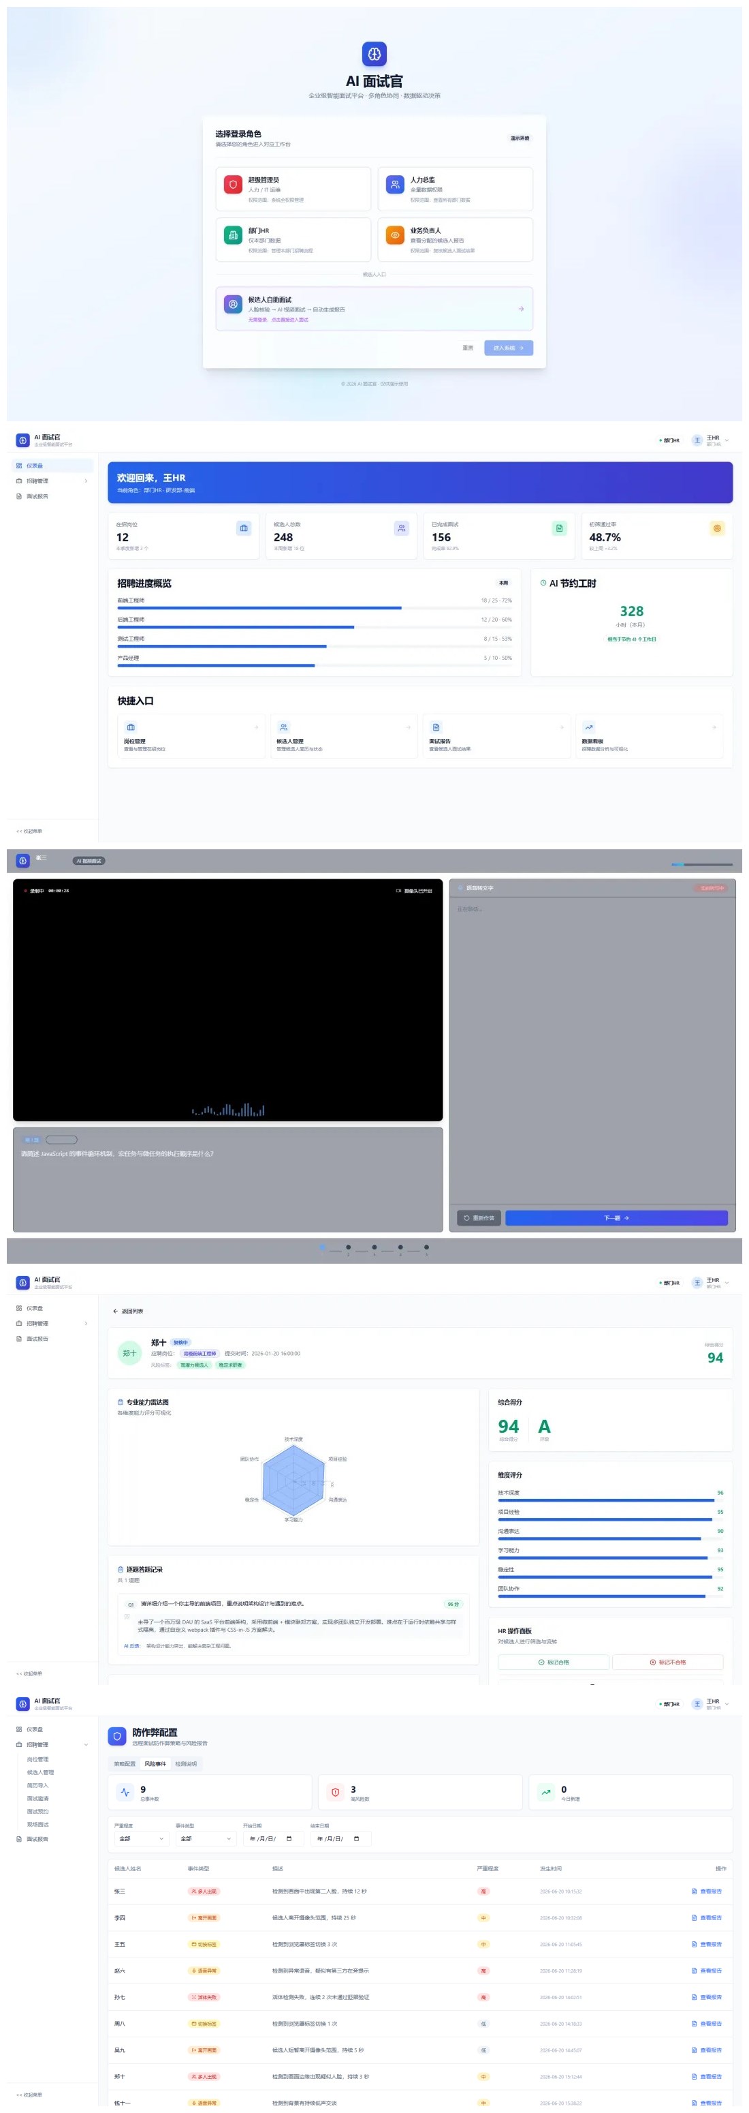Choose the 业务负责人 role card
The image size is (749, 2113).
(x=455, y=239)
